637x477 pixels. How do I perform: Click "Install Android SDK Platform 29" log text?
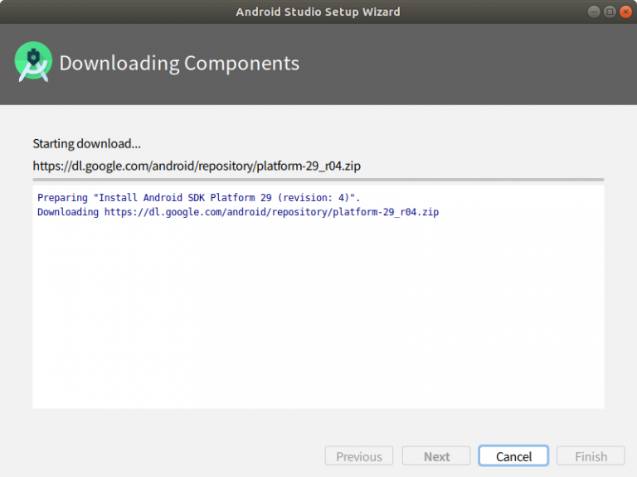pyautogui.click(x=182, y=197)
